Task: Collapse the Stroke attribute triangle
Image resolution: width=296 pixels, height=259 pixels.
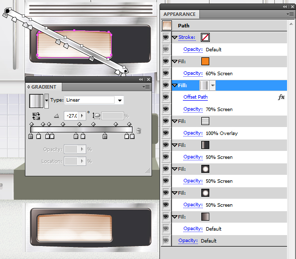Action: coord(175,37)
